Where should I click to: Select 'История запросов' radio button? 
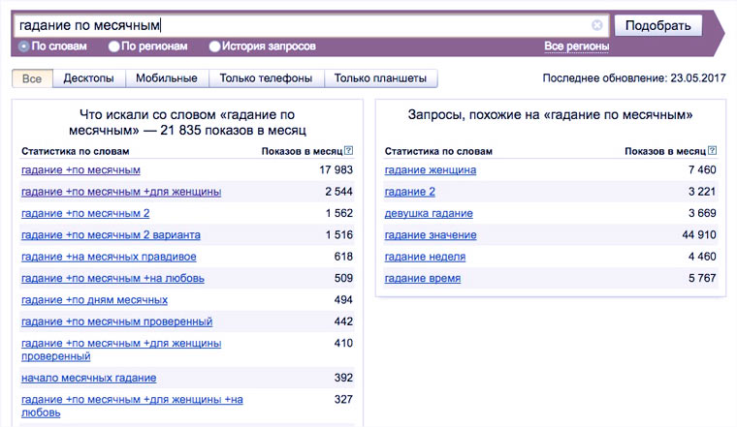[215, 46]
